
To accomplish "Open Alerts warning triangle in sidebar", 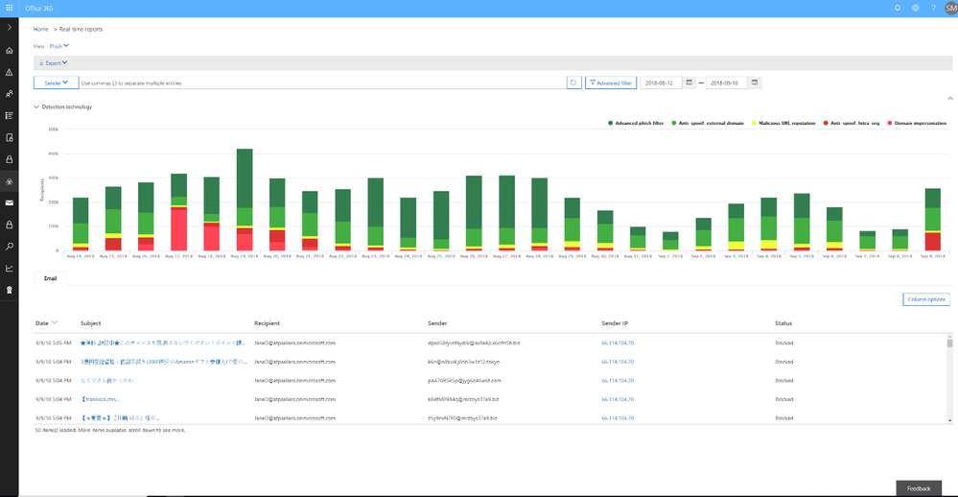I will pyautogui.click(x=10, y=72).
